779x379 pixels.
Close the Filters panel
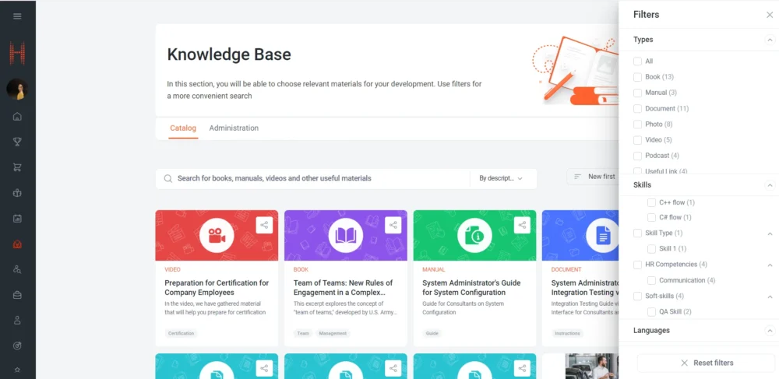[x=770, y=15]
